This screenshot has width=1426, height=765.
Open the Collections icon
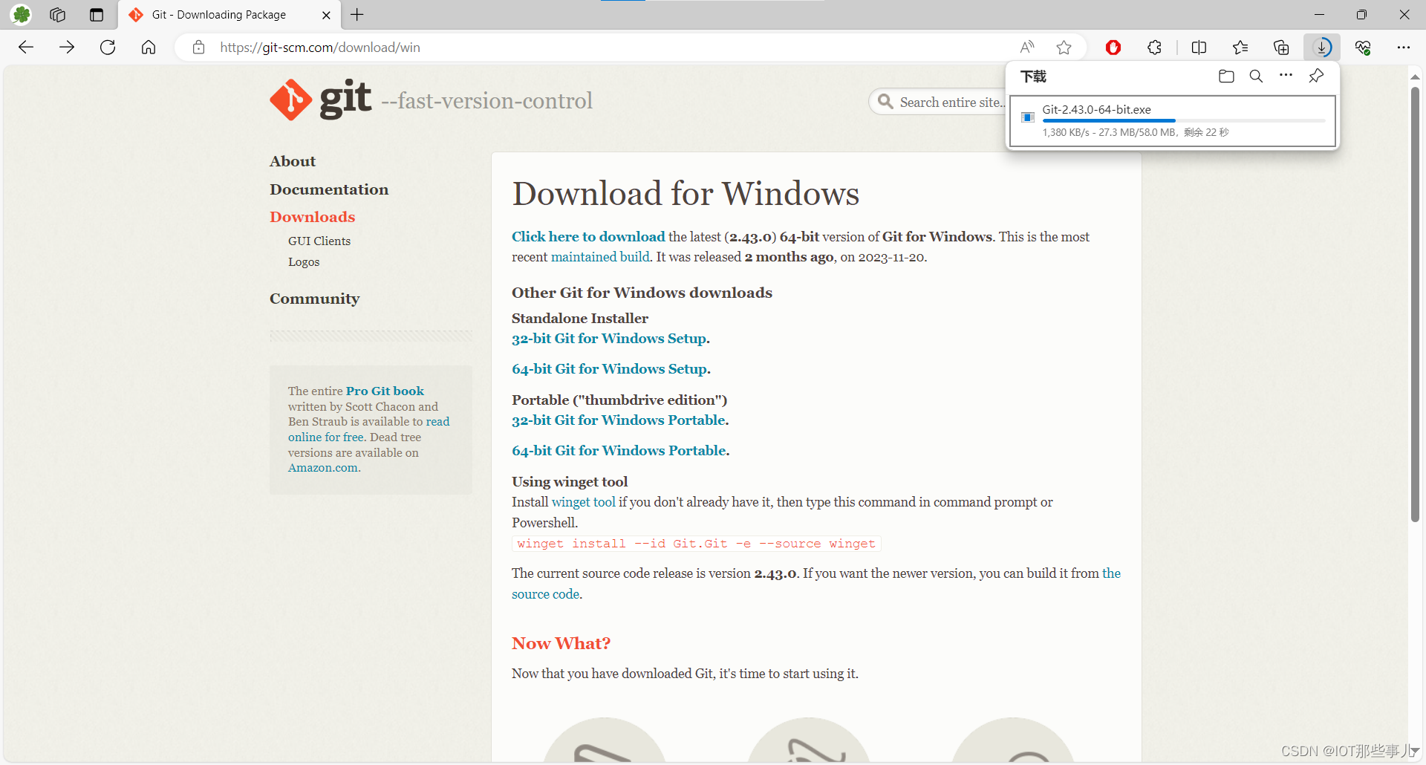point(1281,48)
